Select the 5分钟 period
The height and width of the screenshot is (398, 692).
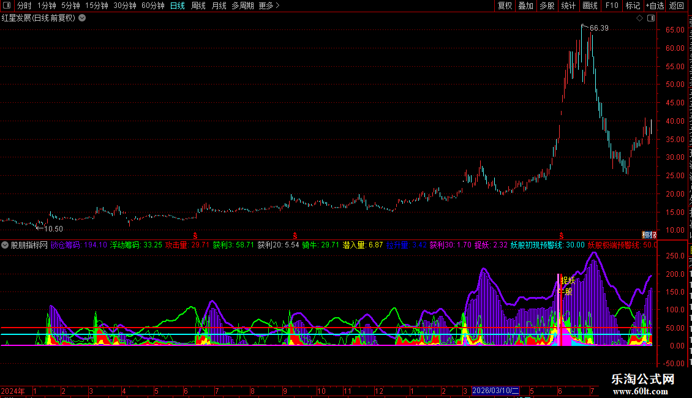click(70, 6)
